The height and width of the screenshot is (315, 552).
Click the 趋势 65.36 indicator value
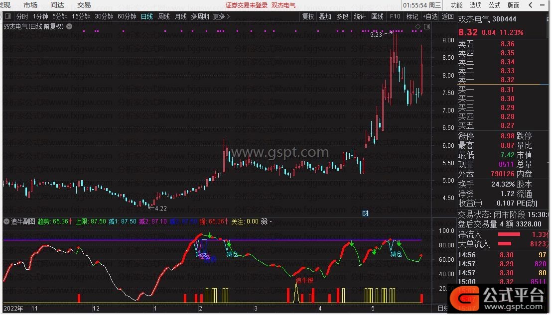pos(55,221)
